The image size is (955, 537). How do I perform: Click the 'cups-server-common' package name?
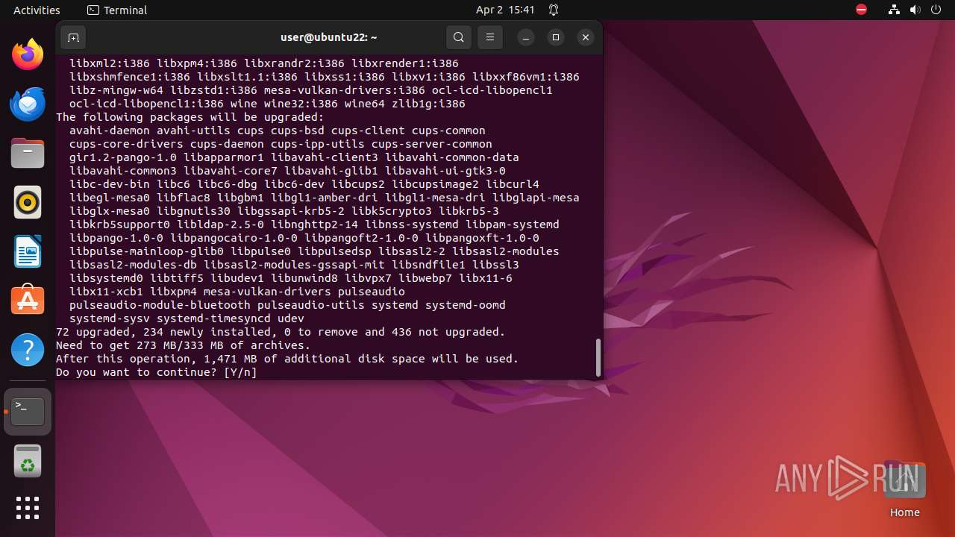(432, 144)
